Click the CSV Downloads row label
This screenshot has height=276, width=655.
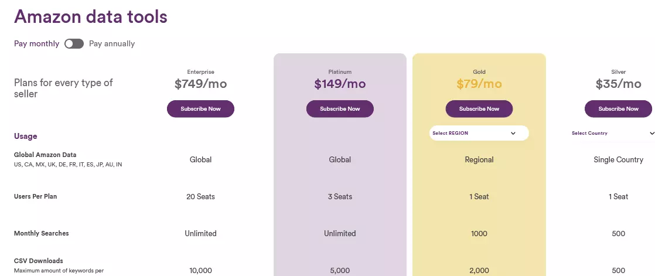(39, 261)
